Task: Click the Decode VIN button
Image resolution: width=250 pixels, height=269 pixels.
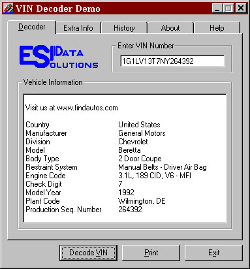Action: [x=88, y=253]
